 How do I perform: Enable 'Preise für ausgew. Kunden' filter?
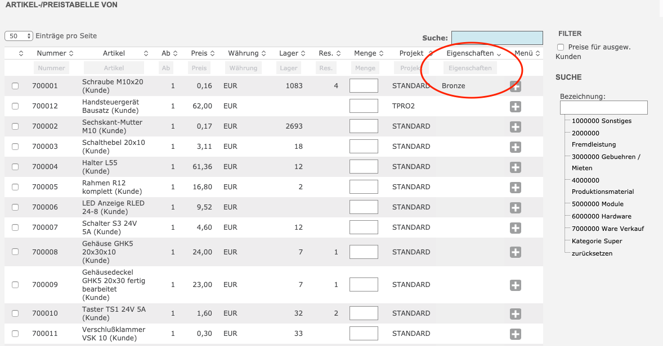(x=561, y=47)
